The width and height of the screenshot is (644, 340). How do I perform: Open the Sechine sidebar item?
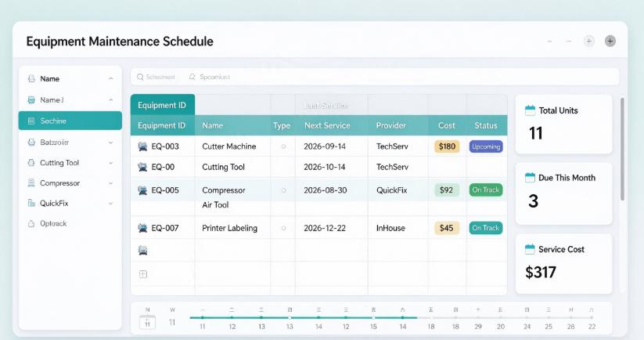coord(70,121)
